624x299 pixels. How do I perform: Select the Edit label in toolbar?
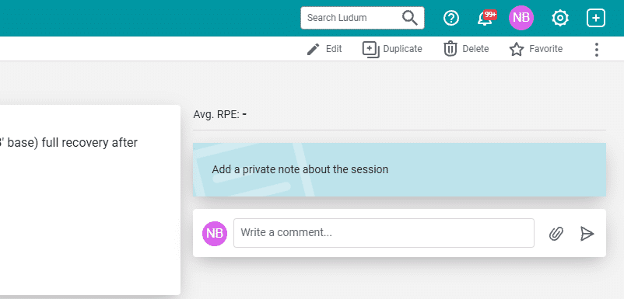tap(334, 49)
